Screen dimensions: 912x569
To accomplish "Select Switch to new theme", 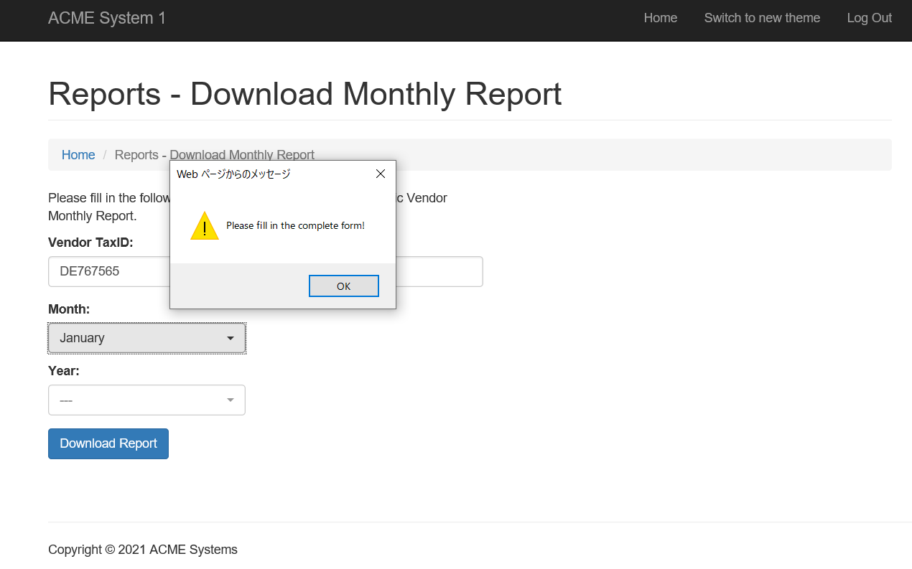I will (762, 18).
